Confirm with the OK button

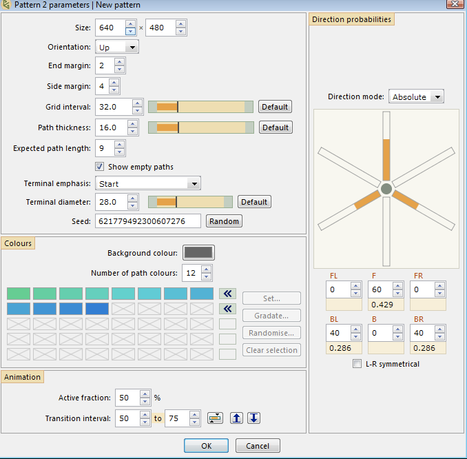[206, 446]
